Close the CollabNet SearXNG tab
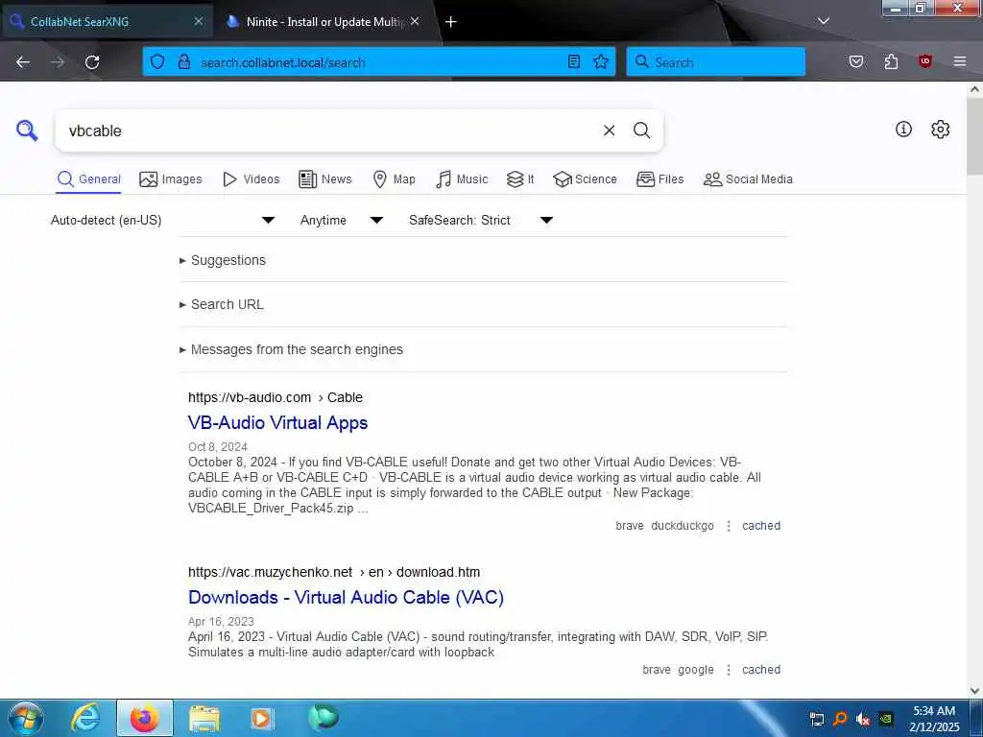 point(198,21)
